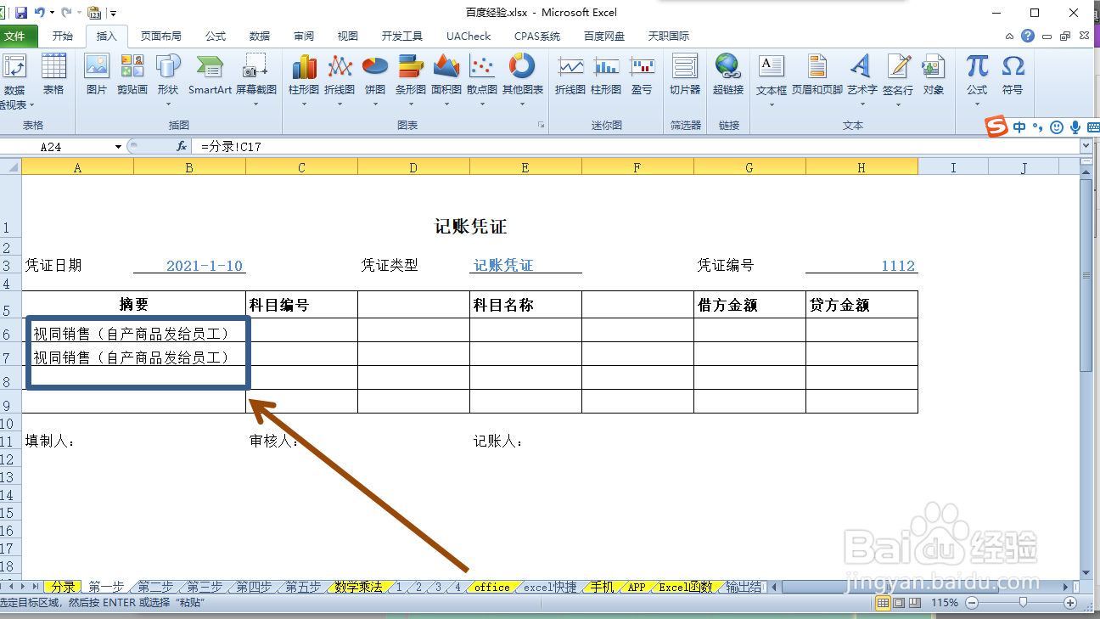
Task: Expand the Undo history dropdown arrow
Action: 52,13
